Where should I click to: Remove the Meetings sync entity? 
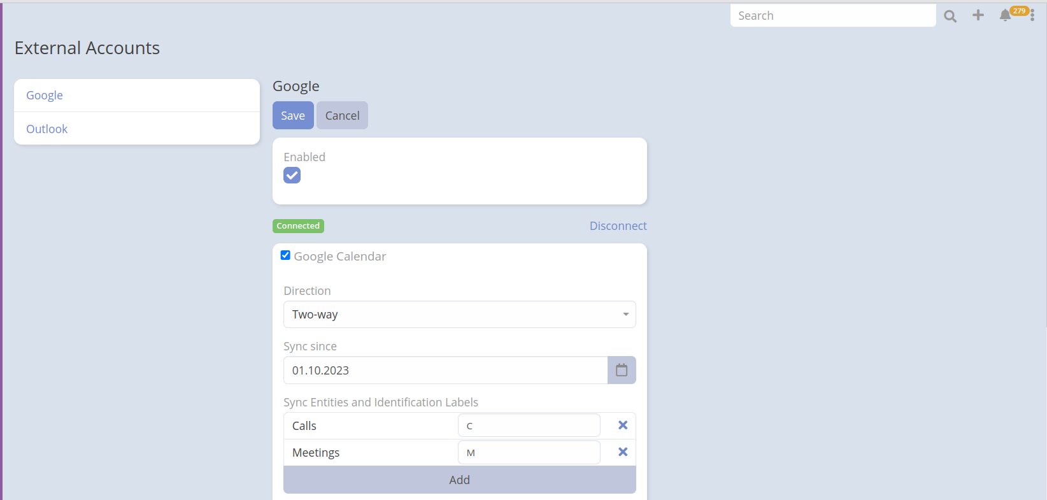click(623, 452)
